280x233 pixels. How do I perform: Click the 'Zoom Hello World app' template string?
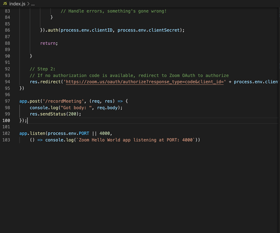[x=136, y=140]
